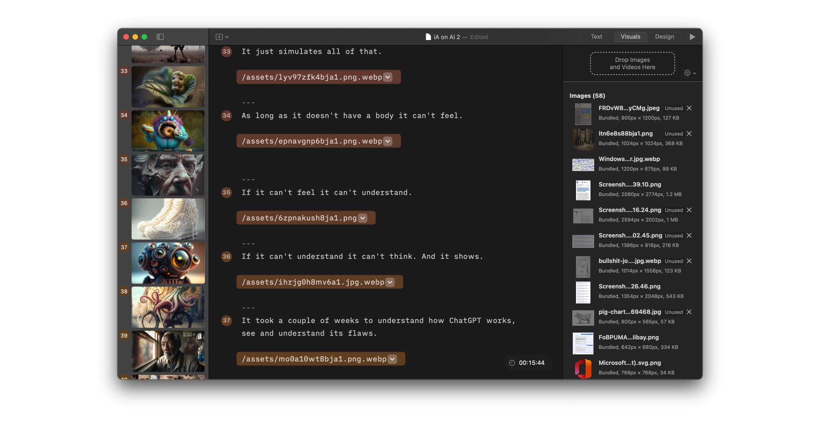Remove unused image ltn6e8s88bja1.png
Image resolution: width=820 pixels, height=424 pixels.
tap(689, 134)
